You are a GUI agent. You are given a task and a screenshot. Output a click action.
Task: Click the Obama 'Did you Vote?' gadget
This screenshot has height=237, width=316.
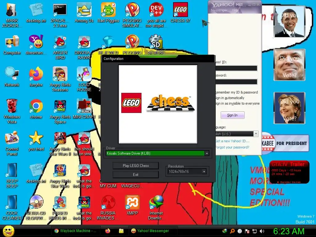289,22
